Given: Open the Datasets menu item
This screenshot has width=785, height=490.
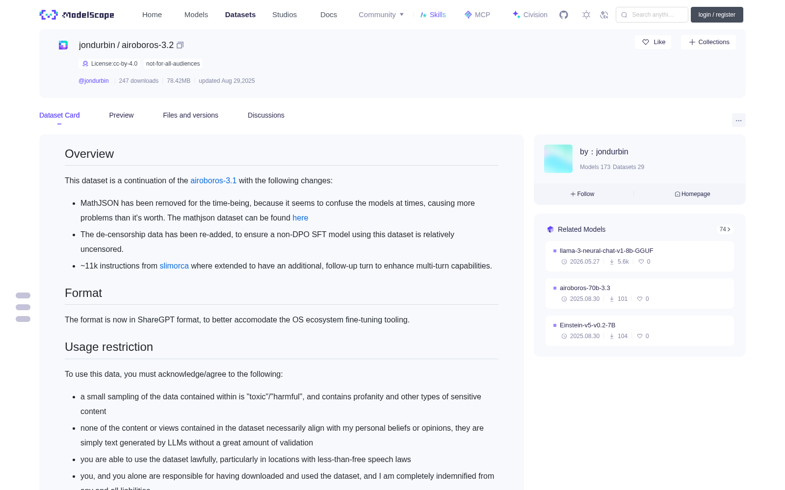Looking at the screenshot, I should [x=240, y=15].
